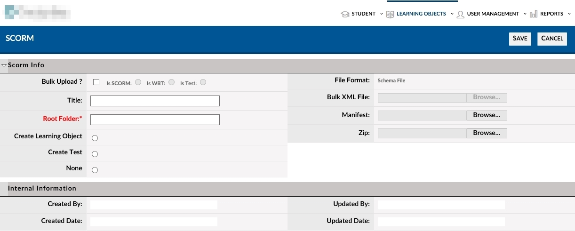Cancel the SCORM form
This screenshot has height=231, width=575.
(x=552, y=39)
